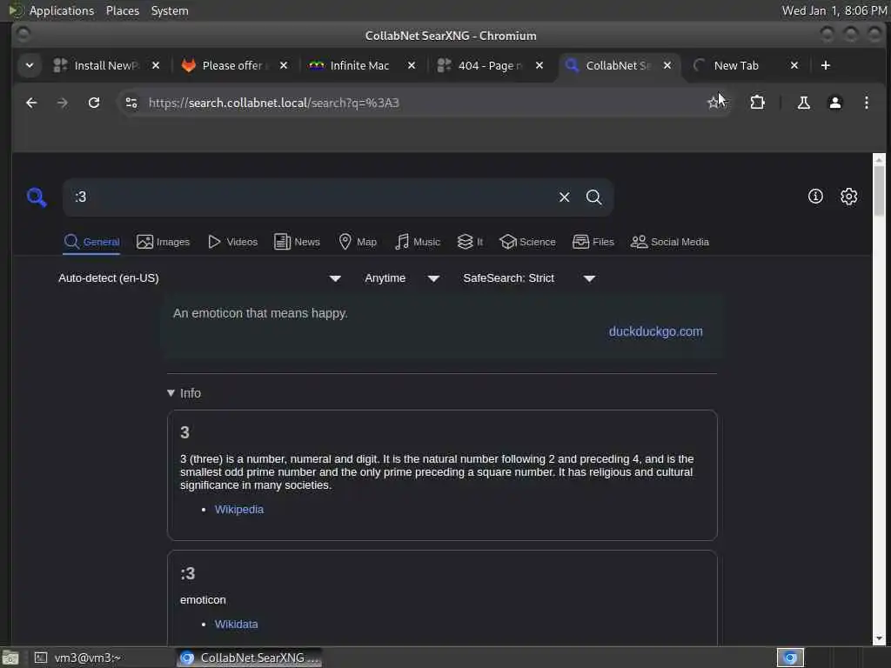The image size is (891, 668).
Task: View site information icon in address bar
Action: [x=131, y=103]
